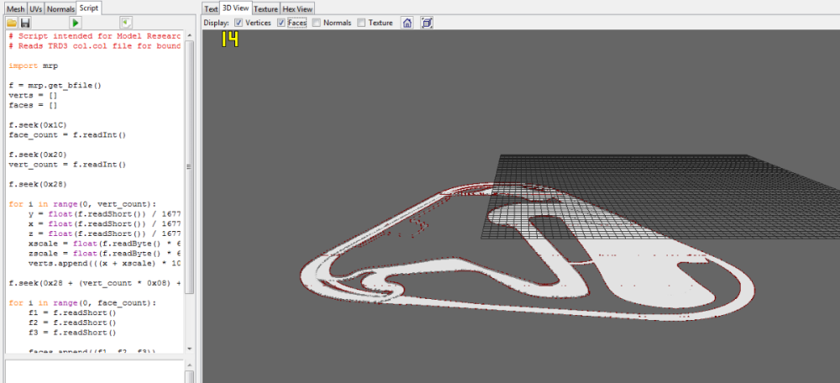Image resolution: width=840 pixels, height=383 pixels.
Task: Go to the Texture tab in the viewer
Action: [265, 8]
